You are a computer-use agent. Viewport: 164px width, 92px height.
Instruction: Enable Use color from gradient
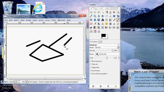[91, 74]
